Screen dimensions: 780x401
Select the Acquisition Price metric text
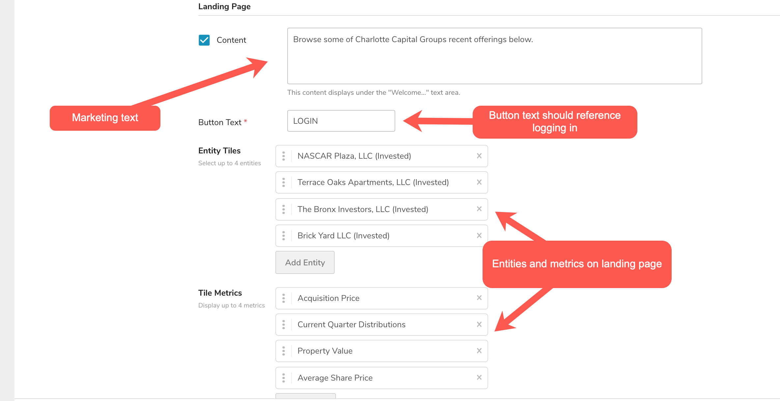point(328,298)
